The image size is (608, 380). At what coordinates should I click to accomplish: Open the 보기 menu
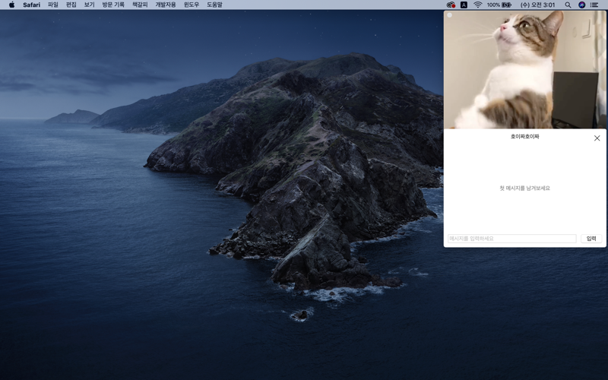(89, 5)
